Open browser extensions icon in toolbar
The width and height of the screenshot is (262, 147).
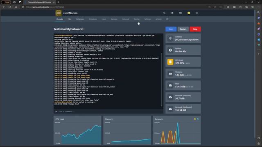[228, 7]
